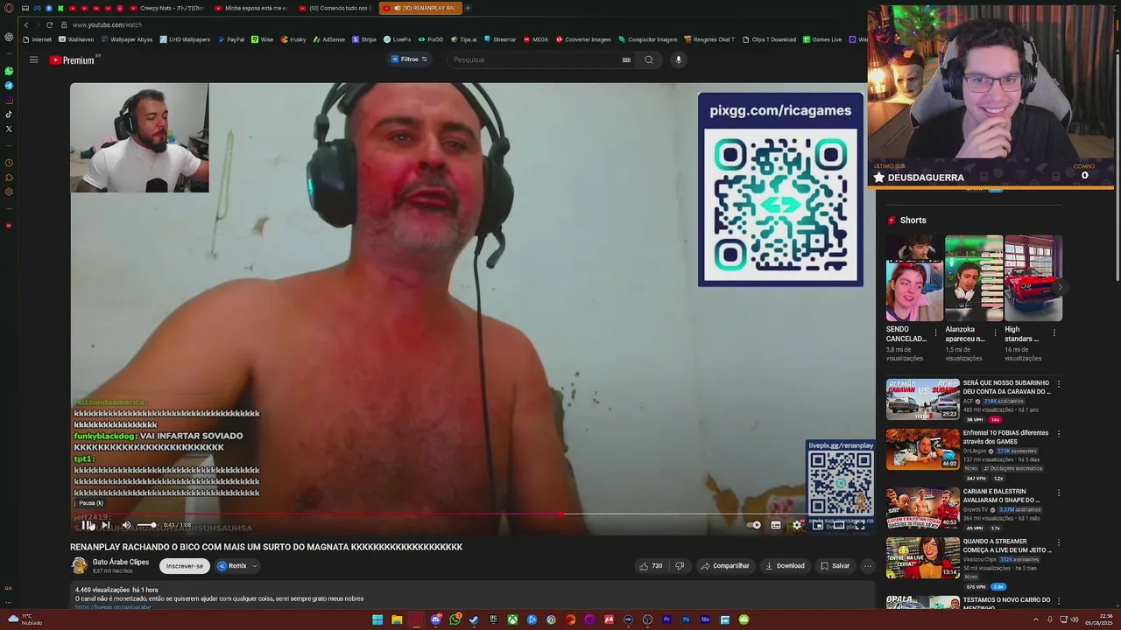Open Wallhaven bookmark
Screen dimensions: 1121x630
pyautogui.click(x=76, y=39)
